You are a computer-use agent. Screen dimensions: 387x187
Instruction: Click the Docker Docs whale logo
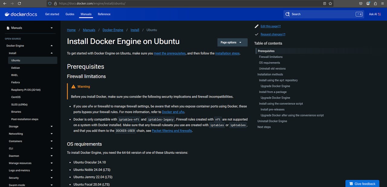click(7, 14)
